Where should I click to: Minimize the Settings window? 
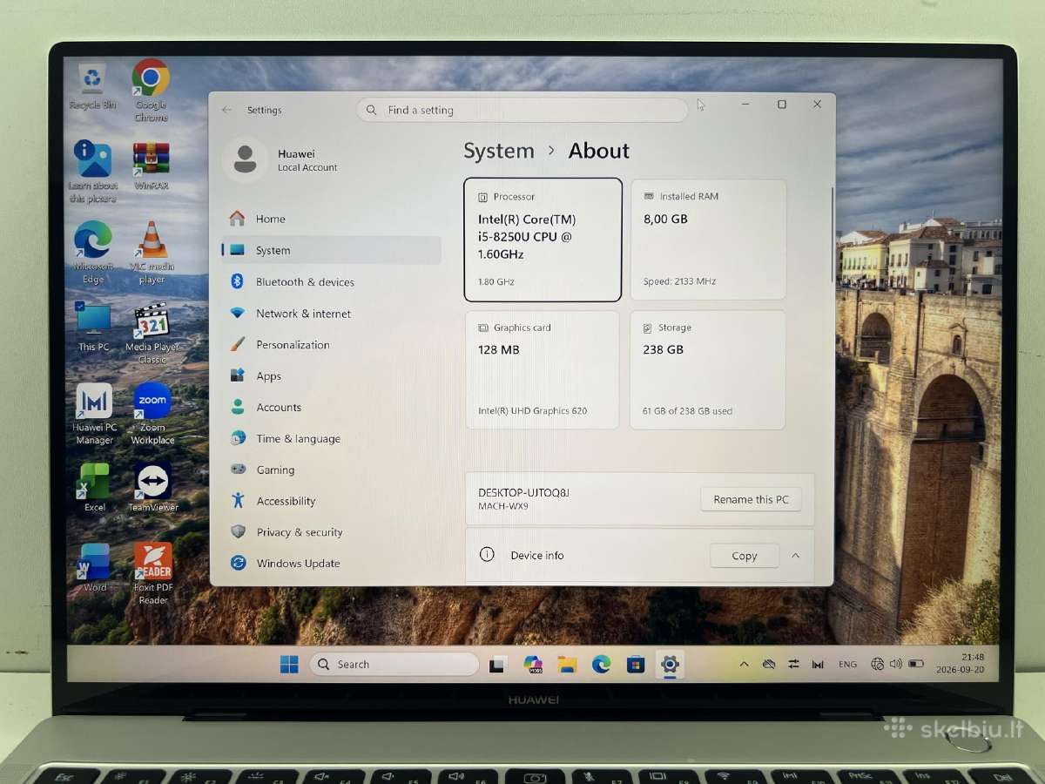click(746, 105)
